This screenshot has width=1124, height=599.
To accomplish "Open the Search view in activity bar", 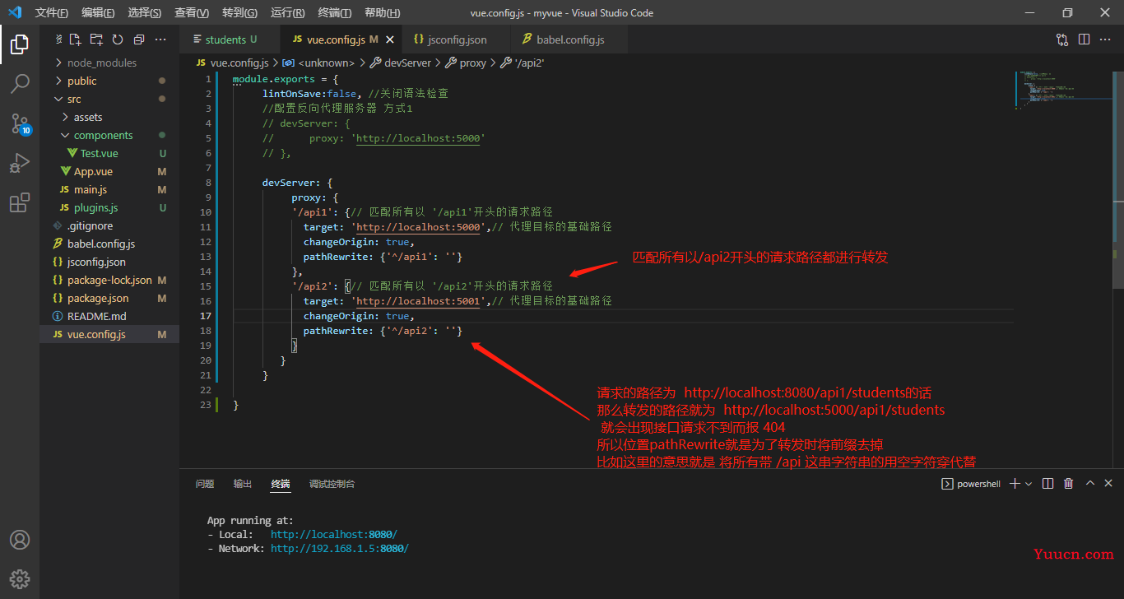I will tap(20, 83).
